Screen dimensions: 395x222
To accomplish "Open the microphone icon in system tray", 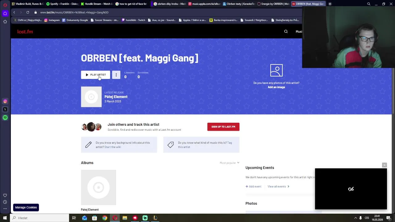I will [360, 218].
